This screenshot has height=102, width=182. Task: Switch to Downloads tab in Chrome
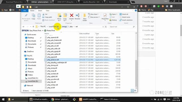[x=117, y=2]
